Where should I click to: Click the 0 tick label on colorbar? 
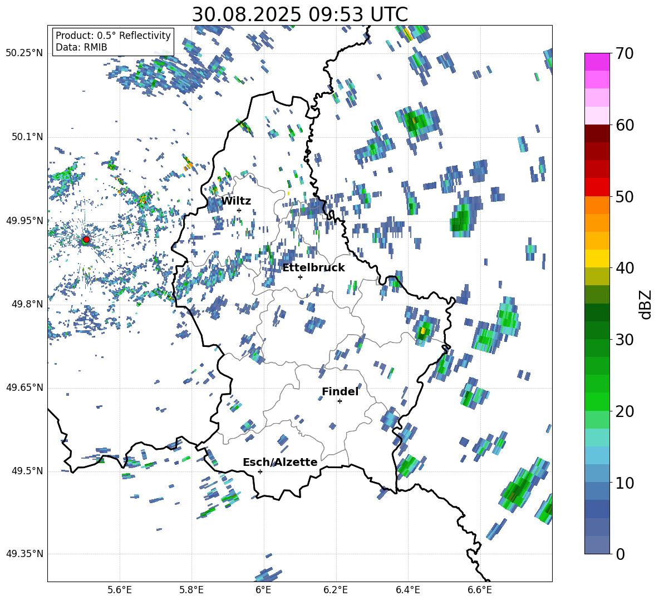click(619, 554)
